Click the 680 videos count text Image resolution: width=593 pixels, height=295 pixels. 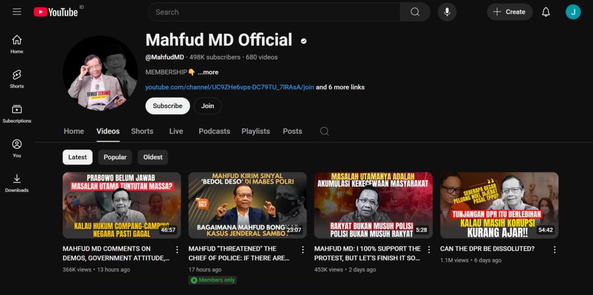pos(262,57)
